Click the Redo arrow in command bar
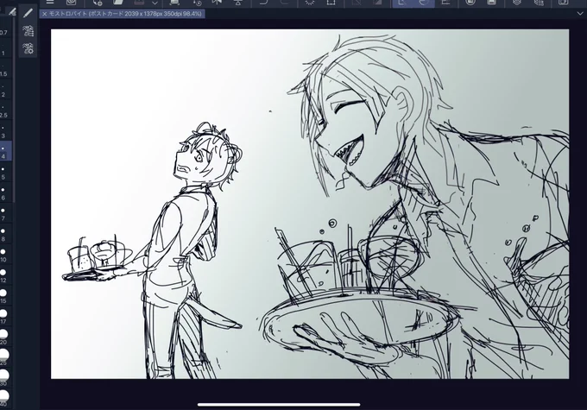Screen dimensions: 587x410 (285, 3)
